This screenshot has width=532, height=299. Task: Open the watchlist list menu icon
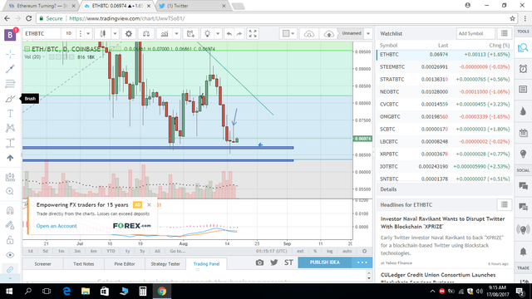coord(505,33)
